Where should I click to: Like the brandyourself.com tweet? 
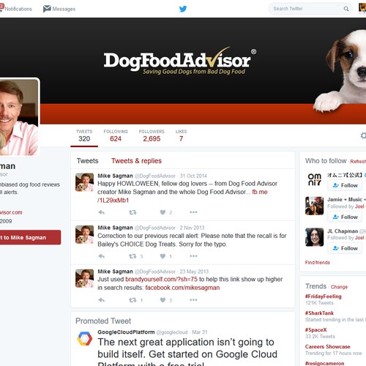(x=163, y=300)
